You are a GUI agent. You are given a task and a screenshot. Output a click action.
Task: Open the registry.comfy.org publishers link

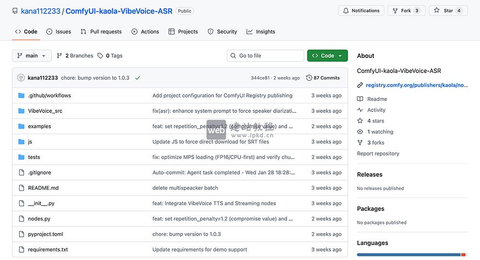pyautogui.click(x=417, y=85)
